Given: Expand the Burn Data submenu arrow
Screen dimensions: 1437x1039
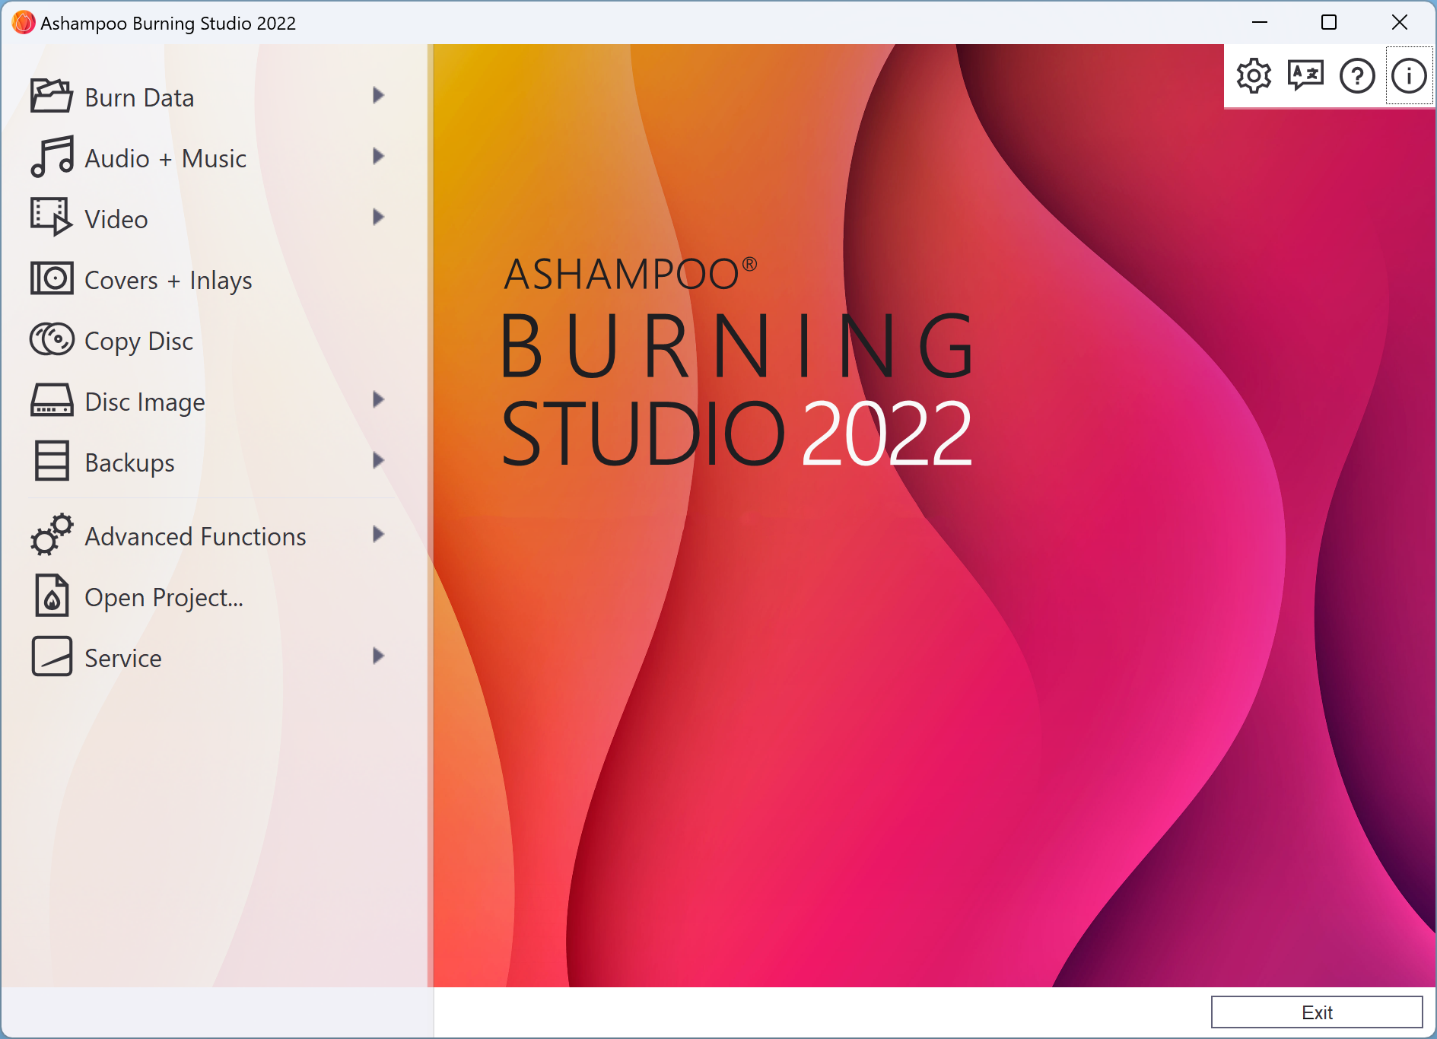Looking at the screenshot, I should pos(378,96).
